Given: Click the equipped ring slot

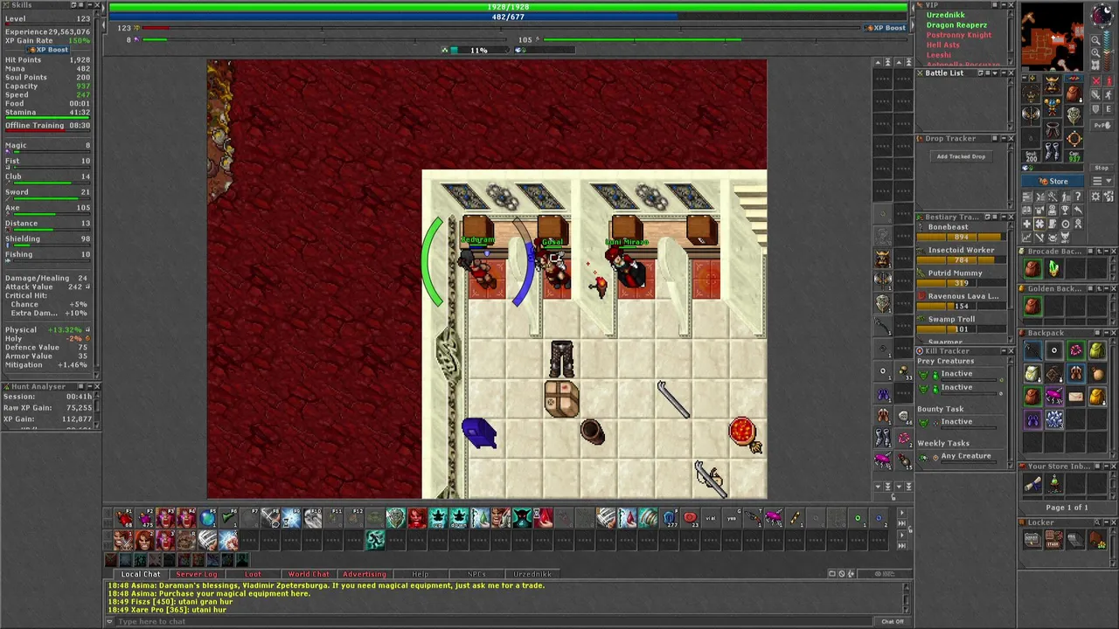Looking at the screenshot, I should coord(1074,137).
